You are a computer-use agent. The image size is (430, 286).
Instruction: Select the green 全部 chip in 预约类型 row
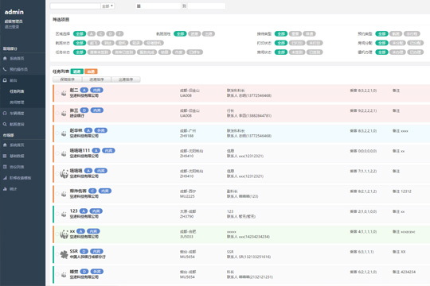pos(381,33)
